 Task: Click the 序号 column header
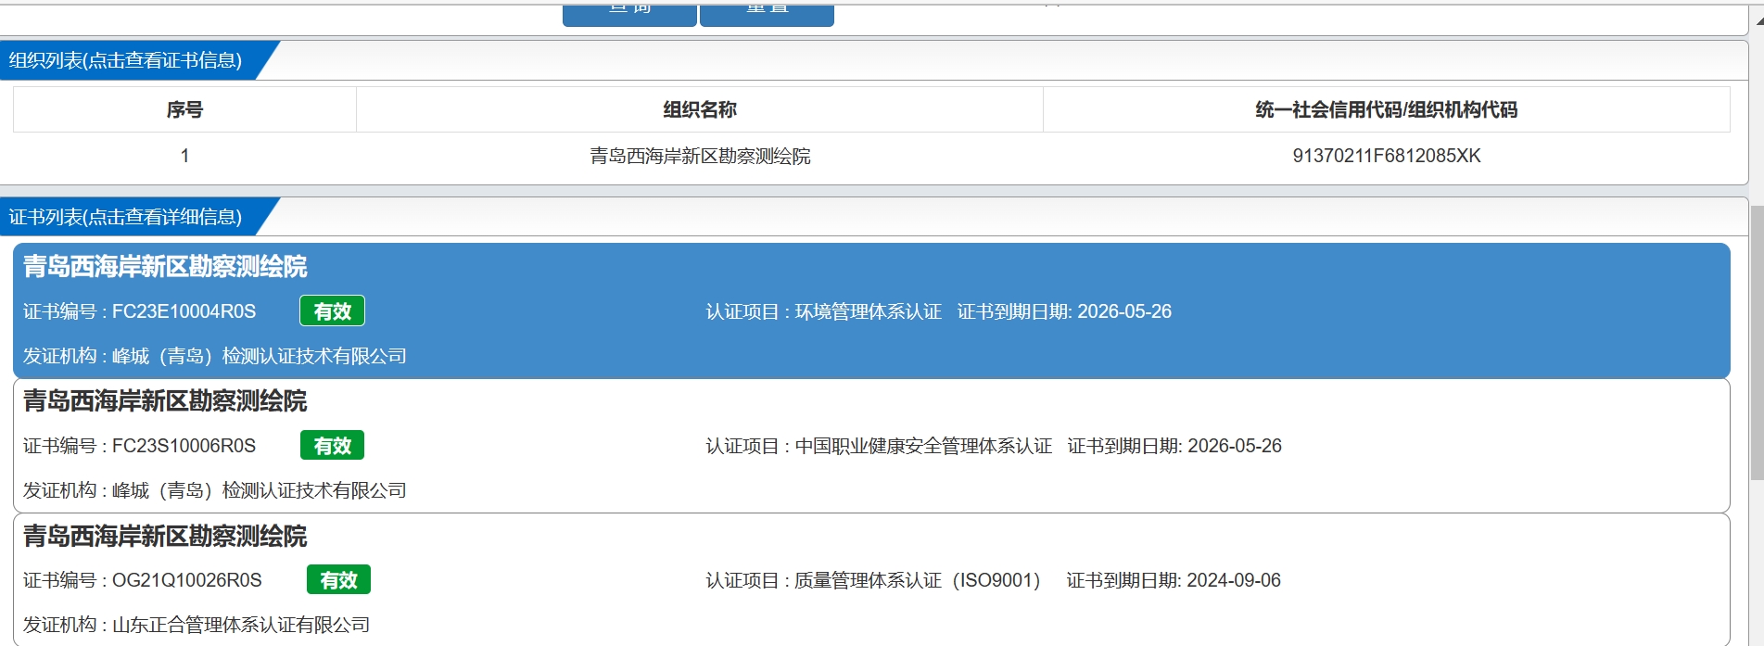point(184,109)
